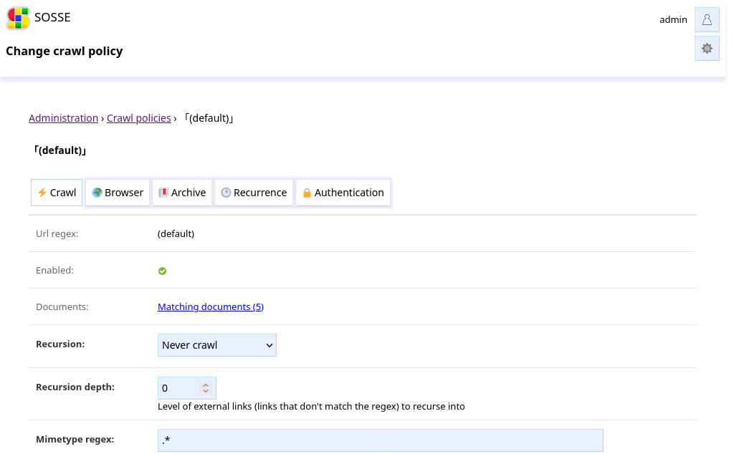The height and width of the screenshot is (454, 734).
Task: Switch to the Recurrence tab
Action: (254, 193)
